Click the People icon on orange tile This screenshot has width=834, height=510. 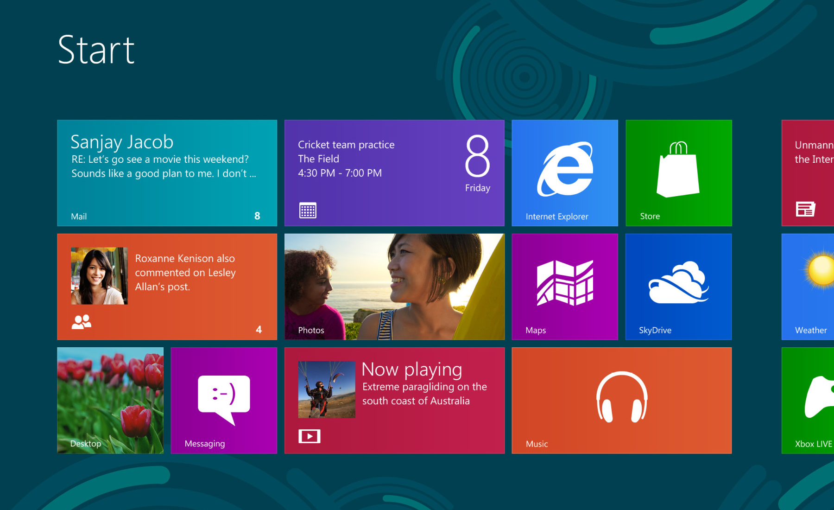coord(82,322)
